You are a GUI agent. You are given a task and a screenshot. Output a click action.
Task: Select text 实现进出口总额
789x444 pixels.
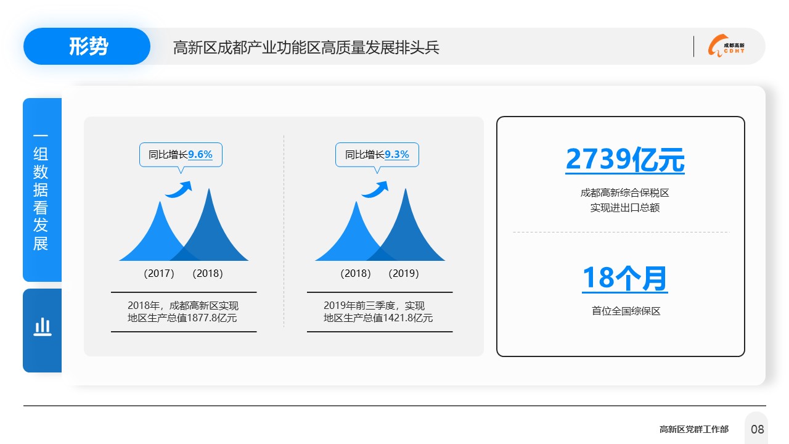[625, 208]
